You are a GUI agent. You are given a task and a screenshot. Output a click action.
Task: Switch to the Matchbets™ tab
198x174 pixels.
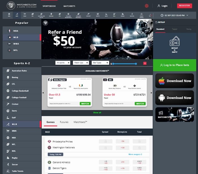click(80, 122)
